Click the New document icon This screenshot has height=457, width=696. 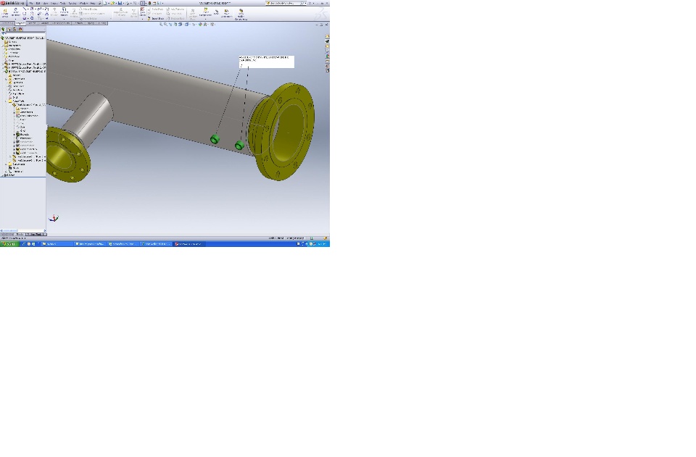tap(105, 3)
